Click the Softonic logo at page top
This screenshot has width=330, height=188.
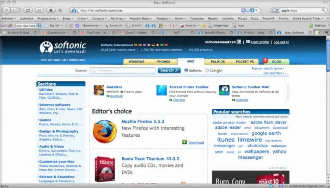(x=63, y=47)
